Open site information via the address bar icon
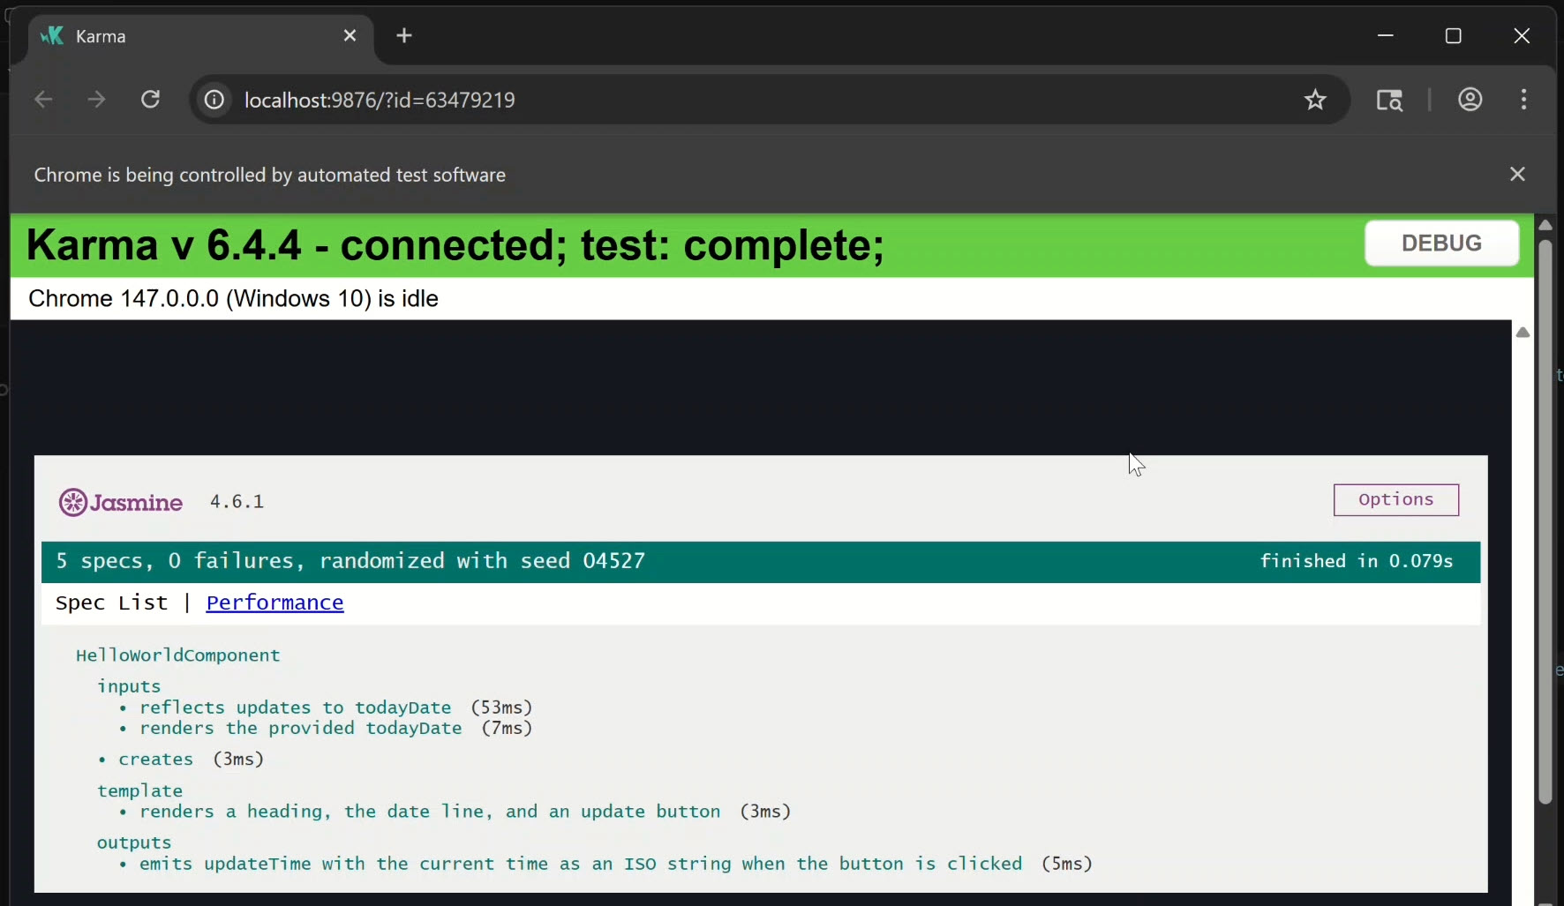This screenshot has width=1564, height=906. pyautogui.click(x=213, y=99)
